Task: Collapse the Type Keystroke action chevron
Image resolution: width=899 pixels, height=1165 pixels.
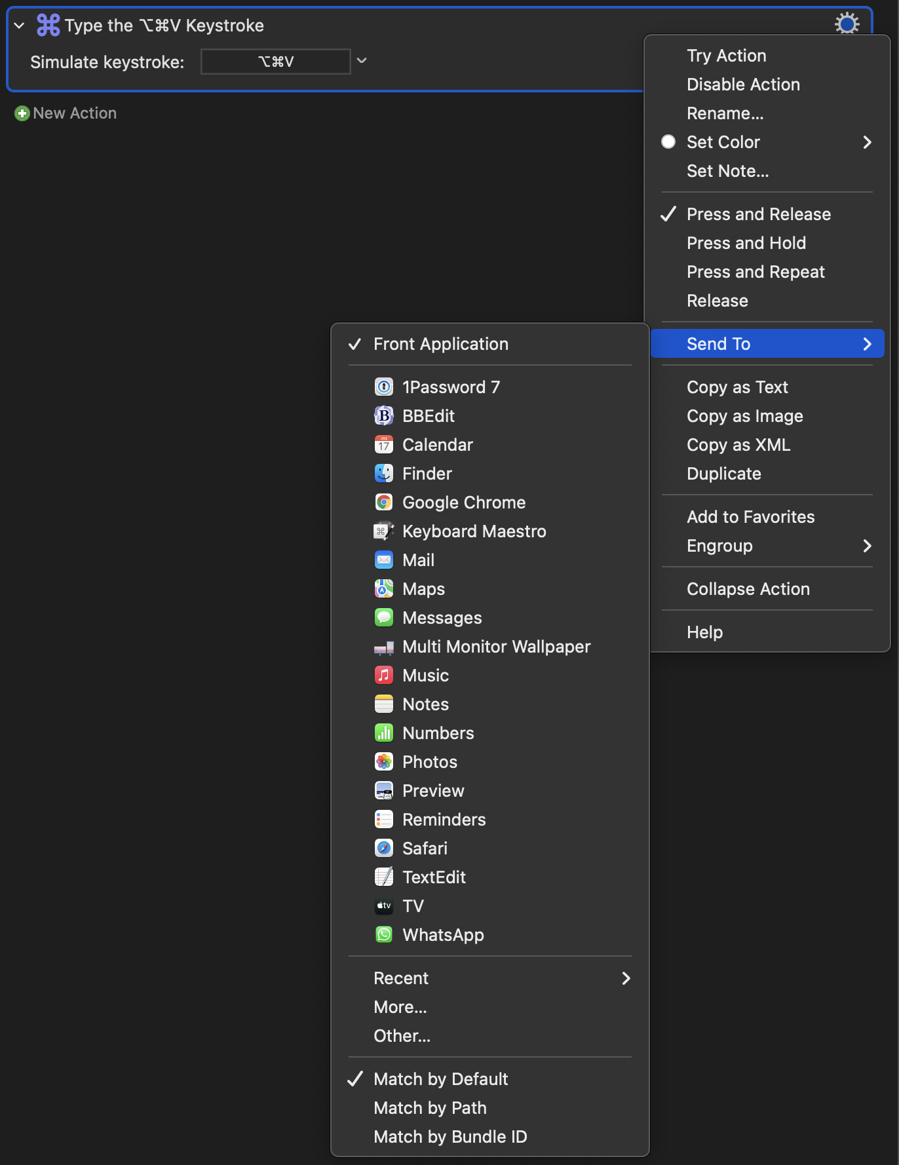Action: 20,26
